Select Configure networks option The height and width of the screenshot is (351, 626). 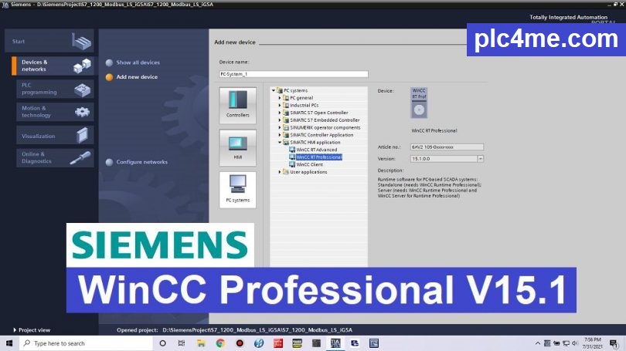coord(141,162)
